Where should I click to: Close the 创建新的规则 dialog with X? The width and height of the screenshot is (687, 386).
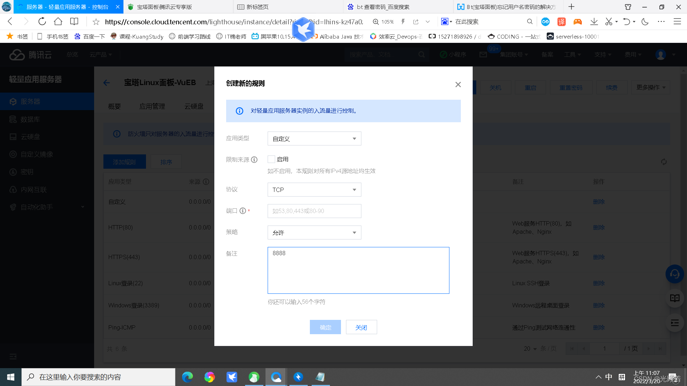point(458,84)
